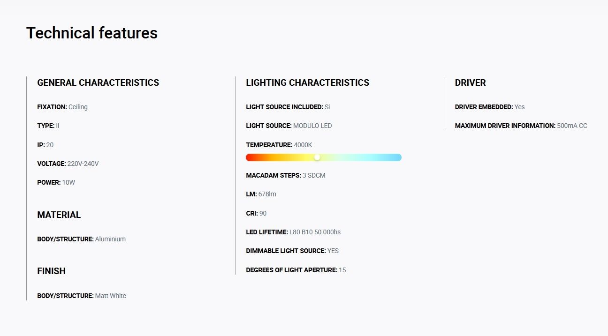608x336 pixels.
Task: Select the Light source included: Si row
Action: click(288, 107)
